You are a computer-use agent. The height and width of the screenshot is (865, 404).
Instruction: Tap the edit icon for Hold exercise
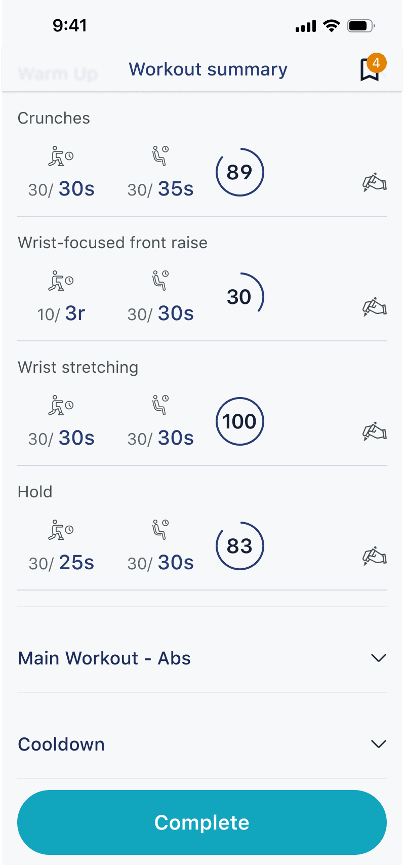coord(375,556)
